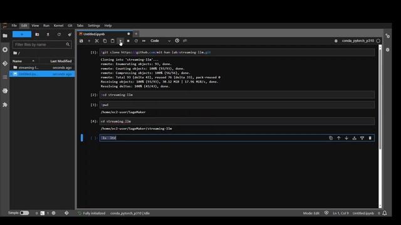This screenshot has height=225, width=401.
Task: Open a new launcher tab with plus
Action: pos(136,34)
